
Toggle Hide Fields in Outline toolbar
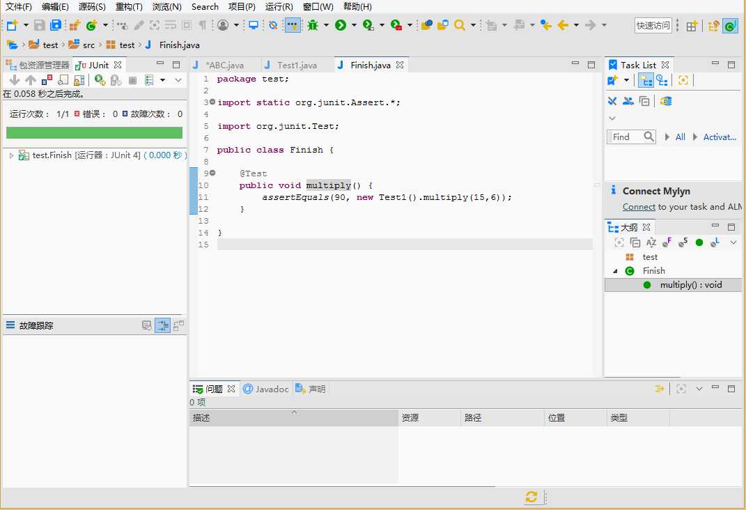(667, 242)
